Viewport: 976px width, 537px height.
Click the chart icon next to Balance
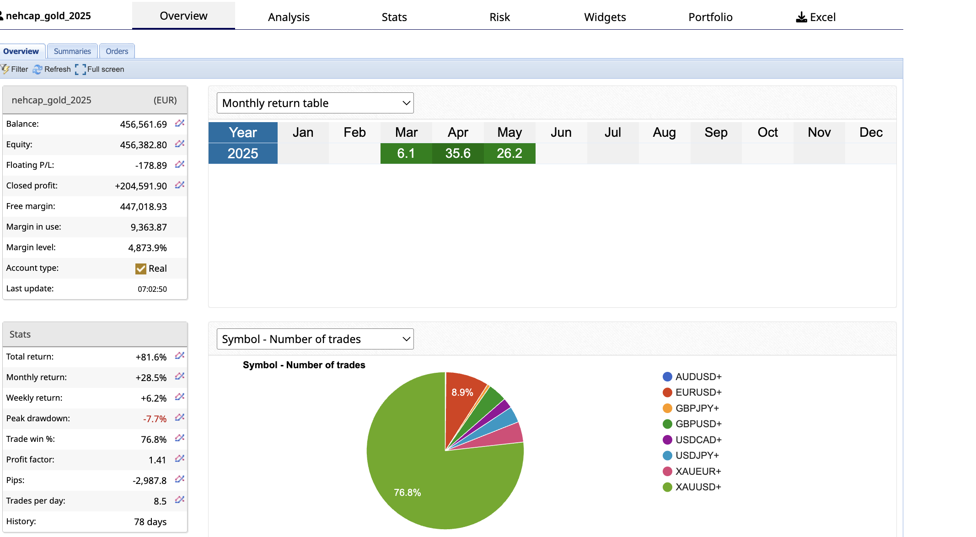[x=179, y=124]
